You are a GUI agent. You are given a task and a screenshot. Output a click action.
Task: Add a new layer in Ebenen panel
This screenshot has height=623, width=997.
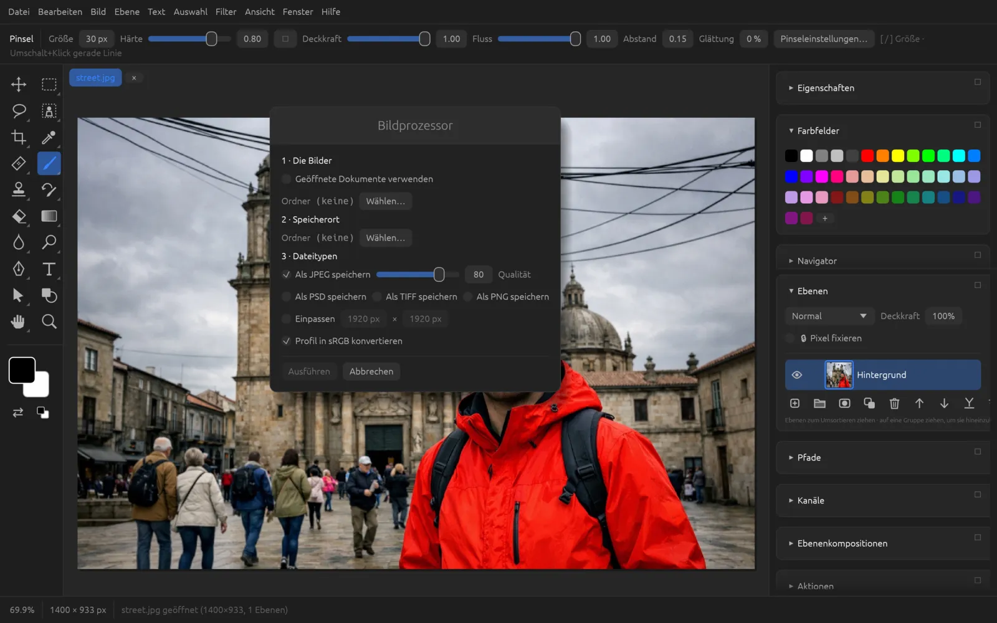point(794,404)
